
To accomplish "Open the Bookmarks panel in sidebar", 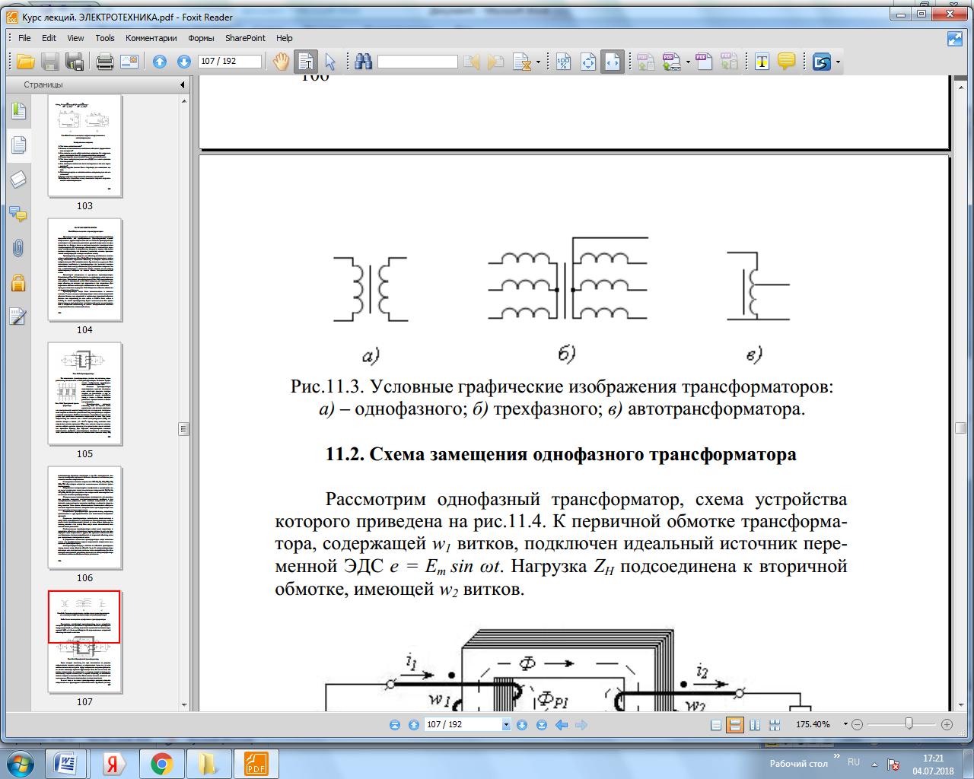I will tap(18, 111).
